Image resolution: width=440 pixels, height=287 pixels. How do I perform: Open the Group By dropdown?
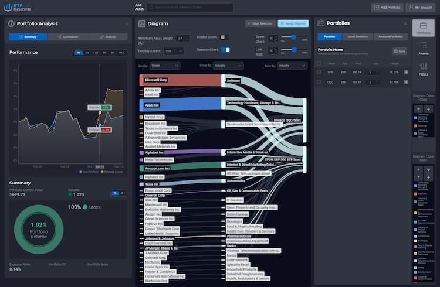point(228,66)
